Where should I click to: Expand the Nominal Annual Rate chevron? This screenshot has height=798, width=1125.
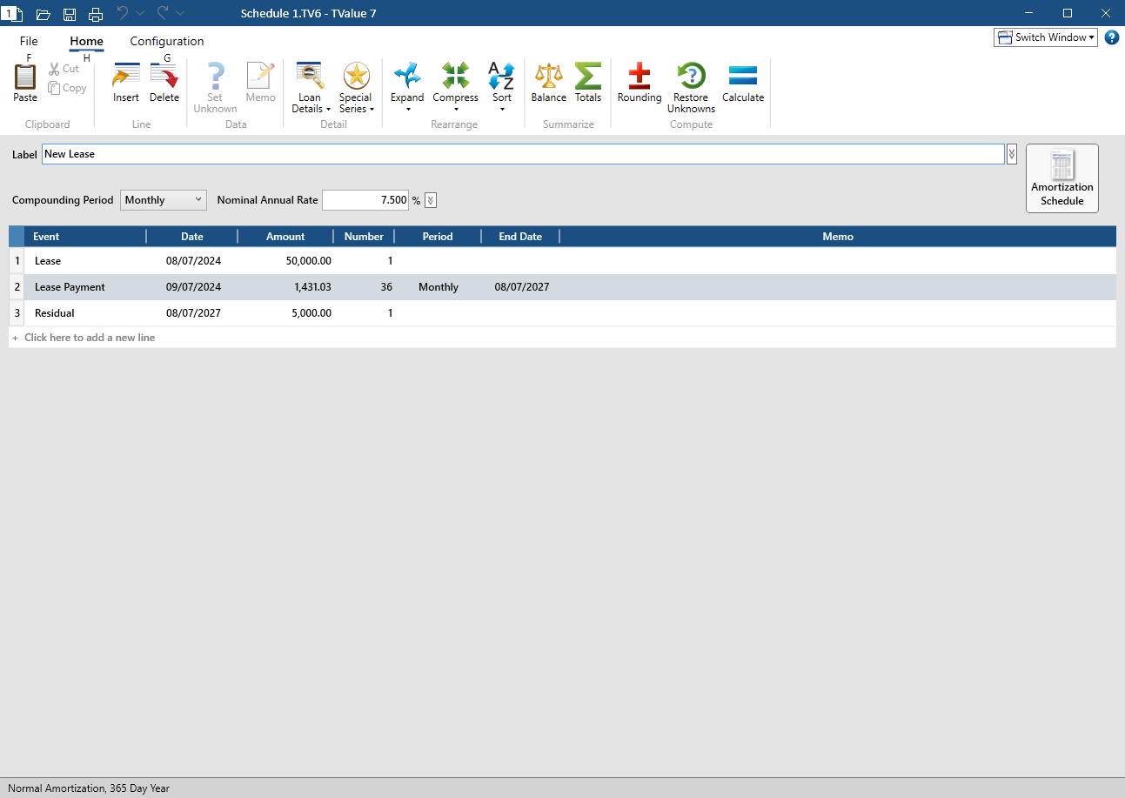coord(431,200)
